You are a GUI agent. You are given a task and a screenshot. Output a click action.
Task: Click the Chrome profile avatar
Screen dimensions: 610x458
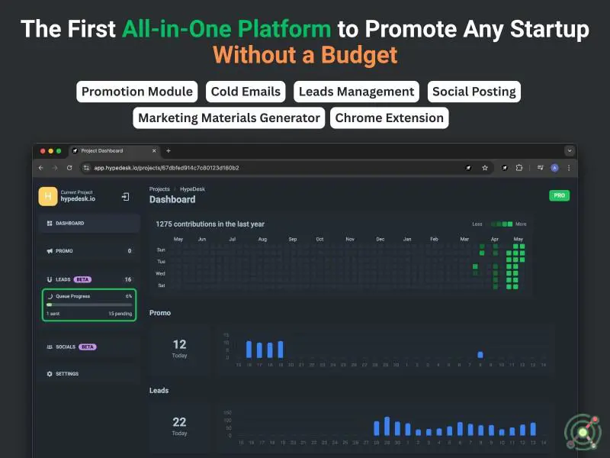[554, 168]
